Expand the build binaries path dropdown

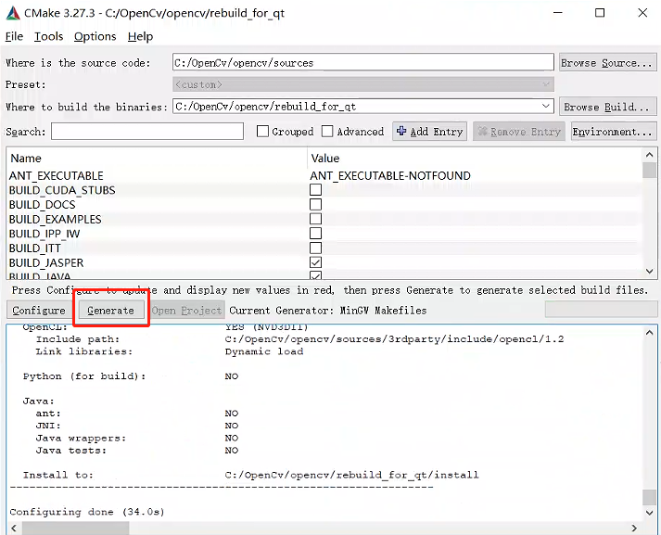[546, 107]
